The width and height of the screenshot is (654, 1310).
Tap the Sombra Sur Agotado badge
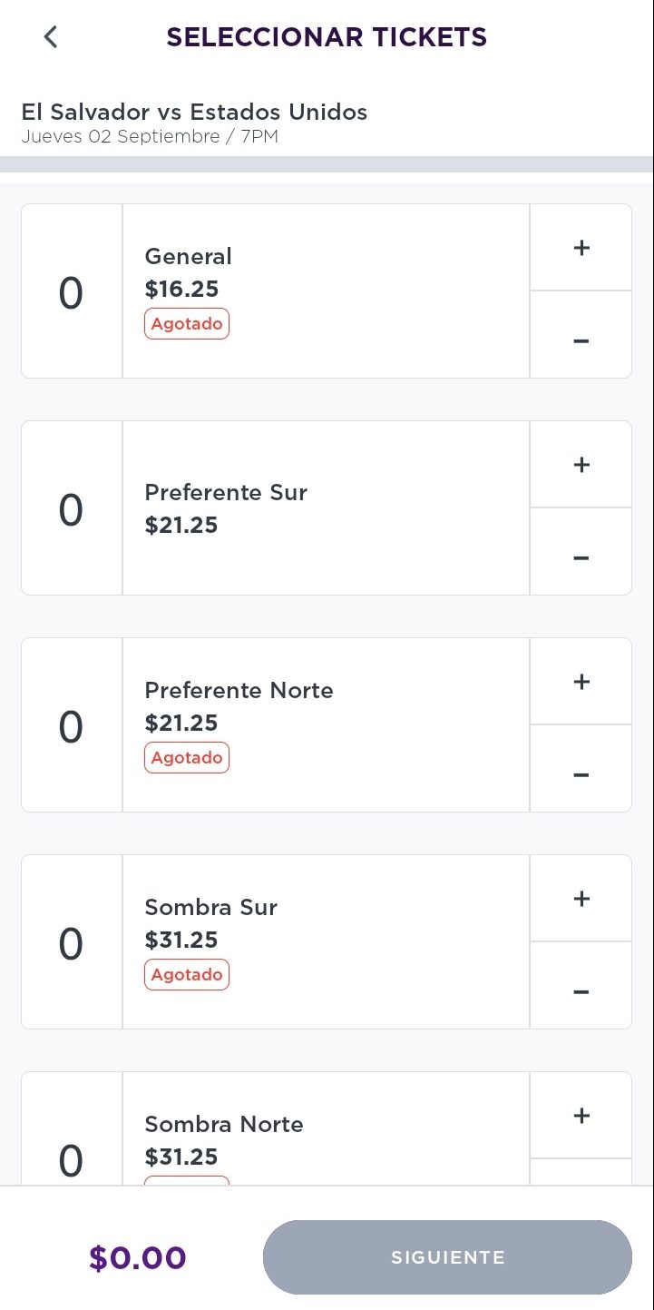(x=187, y=975)
